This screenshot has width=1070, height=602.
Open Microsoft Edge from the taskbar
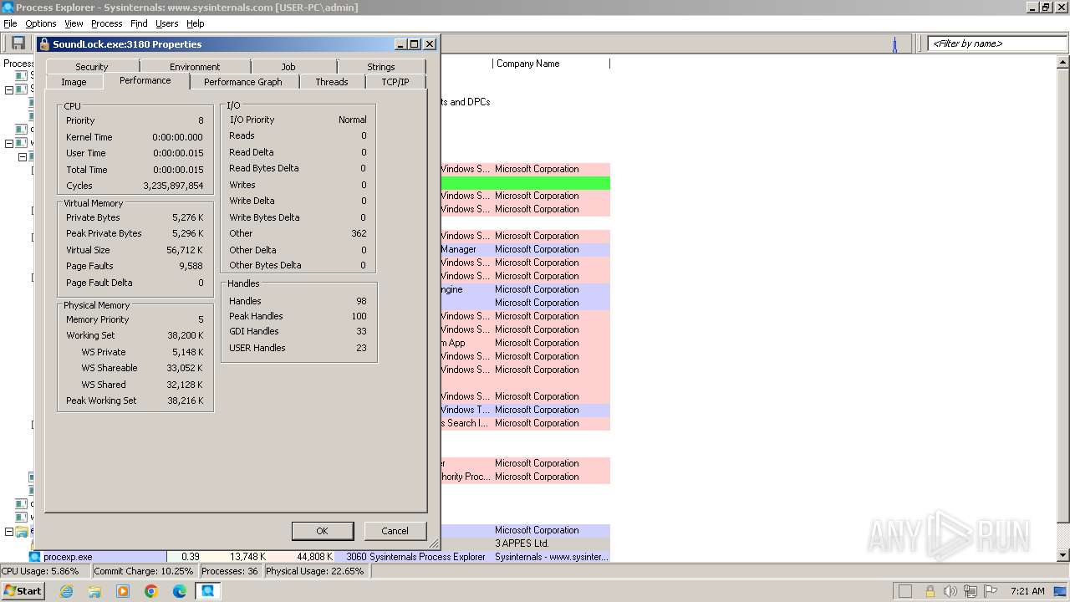tap(180, 591)
